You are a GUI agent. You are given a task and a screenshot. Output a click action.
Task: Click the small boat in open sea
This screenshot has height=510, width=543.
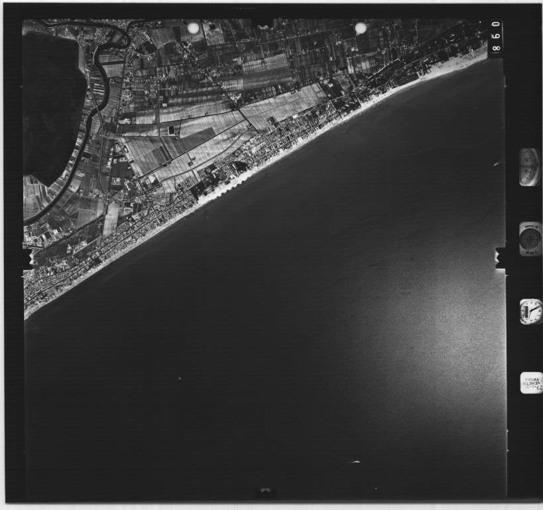180,378
